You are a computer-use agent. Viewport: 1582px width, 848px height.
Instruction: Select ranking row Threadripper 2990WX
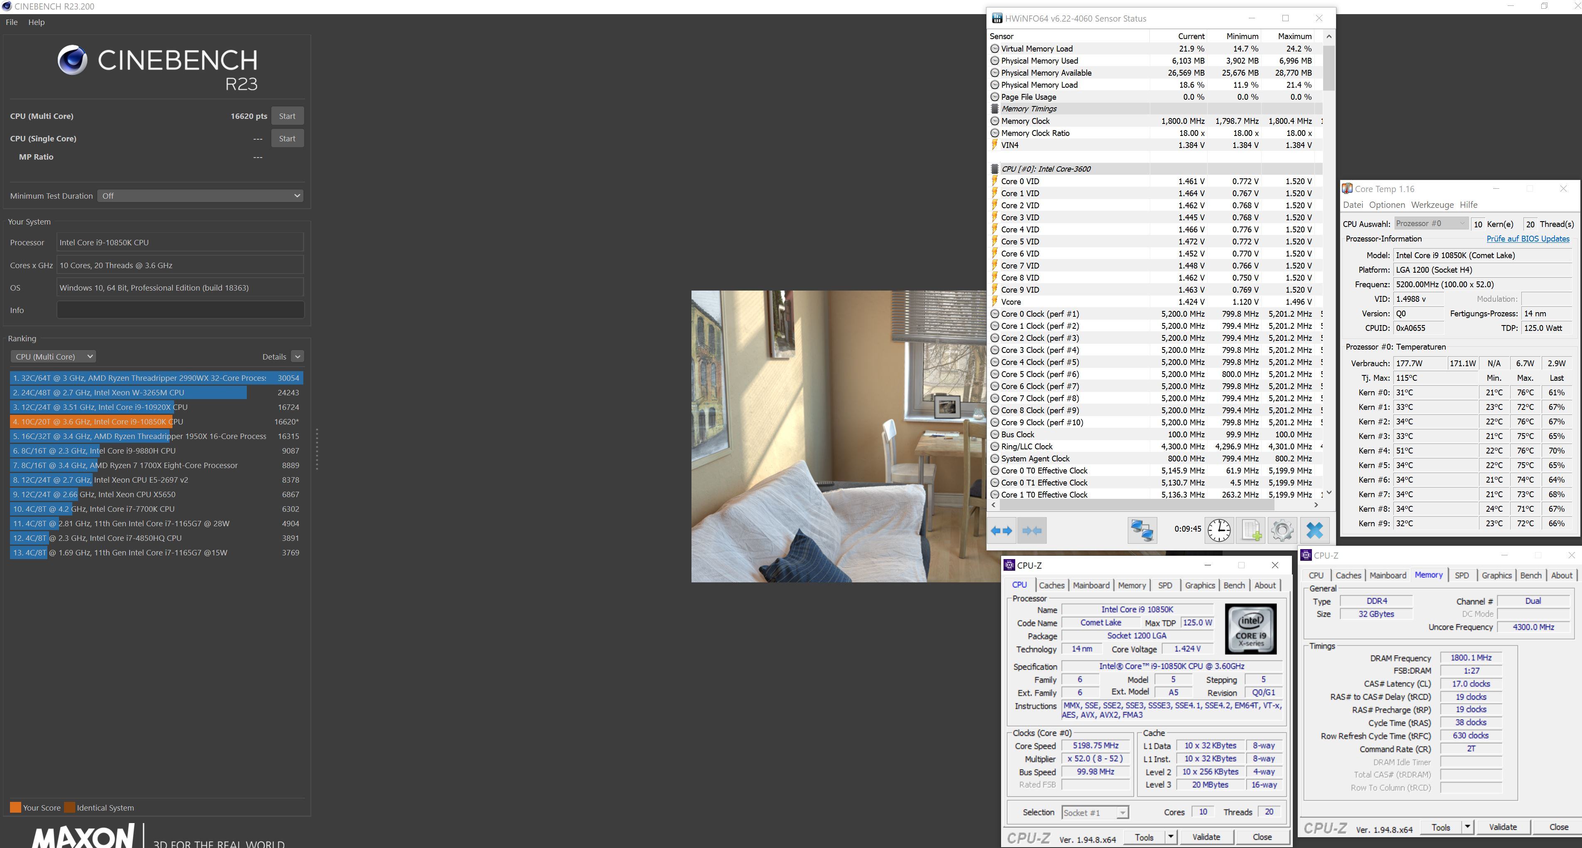click(x=157, y=378)
